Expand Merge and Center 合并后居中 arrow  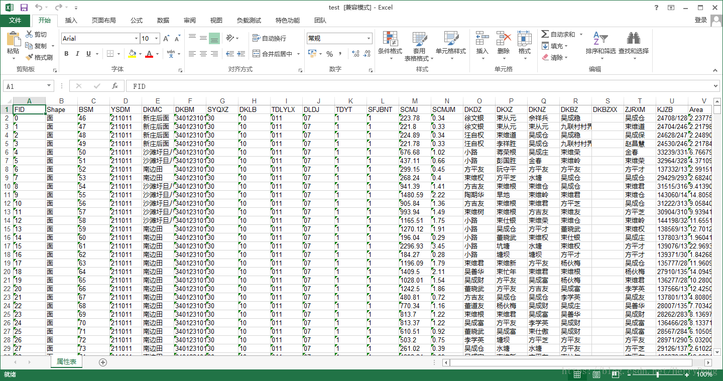point(298,54)
